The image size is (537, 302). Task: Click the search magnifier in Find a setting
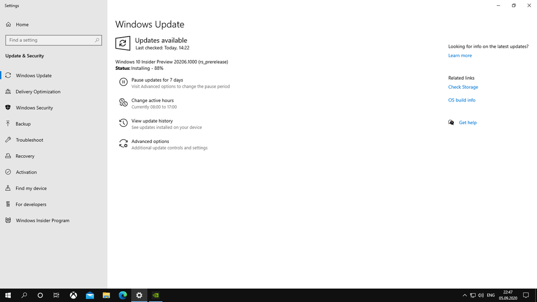97,40
